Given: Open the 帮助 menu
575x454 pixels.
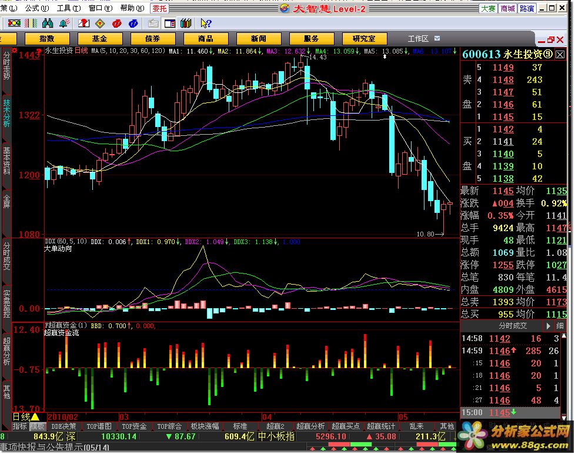Looking at the screenshot, I should 132,8.
